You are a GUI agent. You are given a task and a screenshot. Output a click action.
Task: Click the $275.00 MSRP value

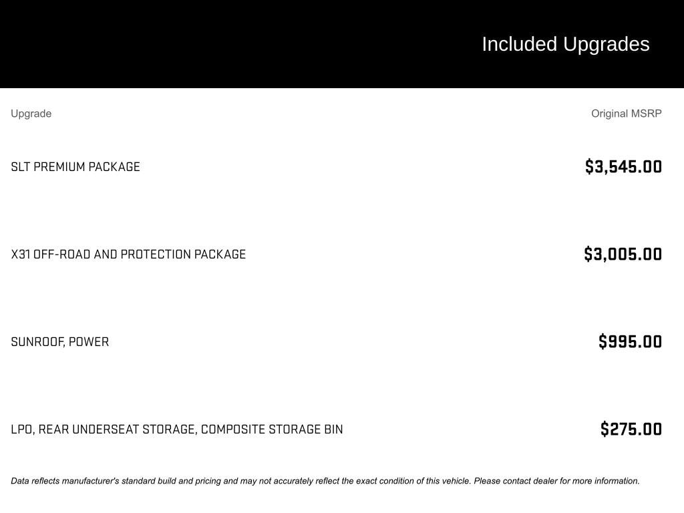click(x=631, y=430)
